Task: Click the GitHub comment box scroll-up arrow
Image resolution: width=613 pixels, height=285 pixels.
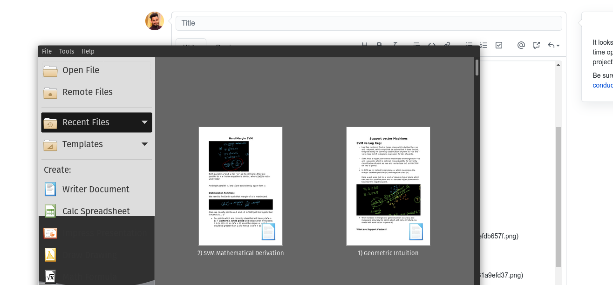Action: click(x=558, y=65)
